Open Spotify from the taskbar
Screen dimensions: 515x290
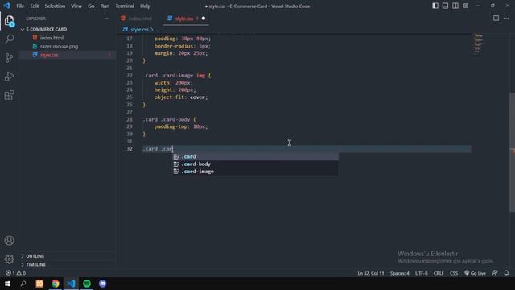coord(87,284)
